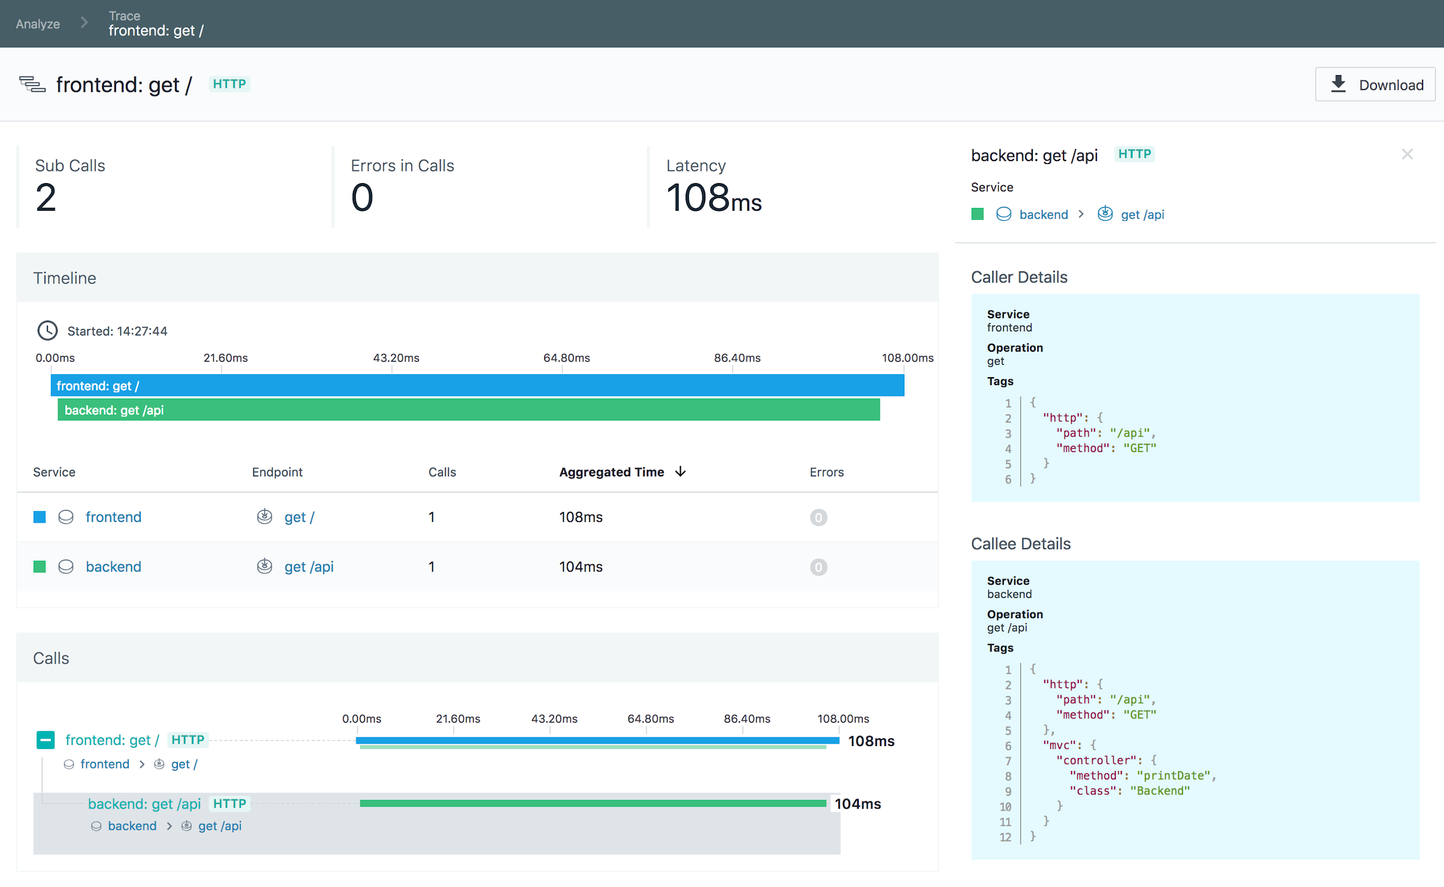Collapse the frontend: get / call tree

pyautogui.click(x=46, y=740)
